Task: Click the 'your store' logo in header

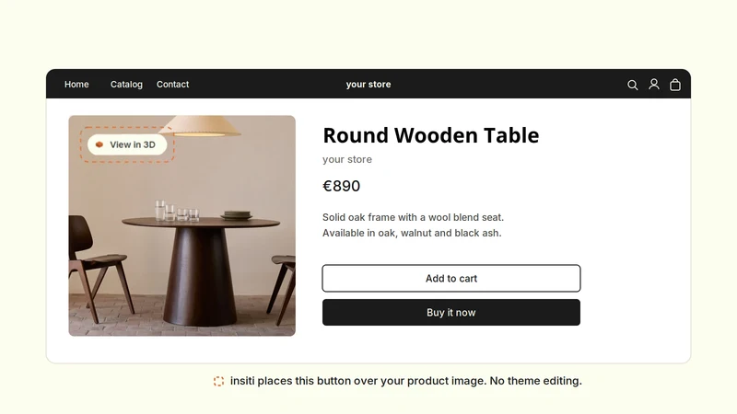Action: [x=368, y=85]
